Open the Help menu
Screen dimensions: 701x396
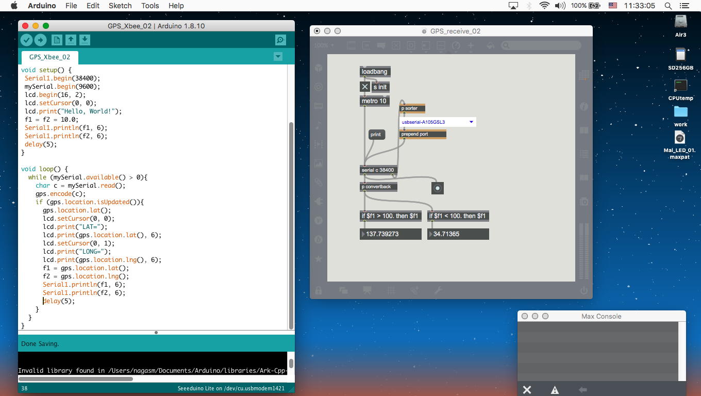(176, 6)
